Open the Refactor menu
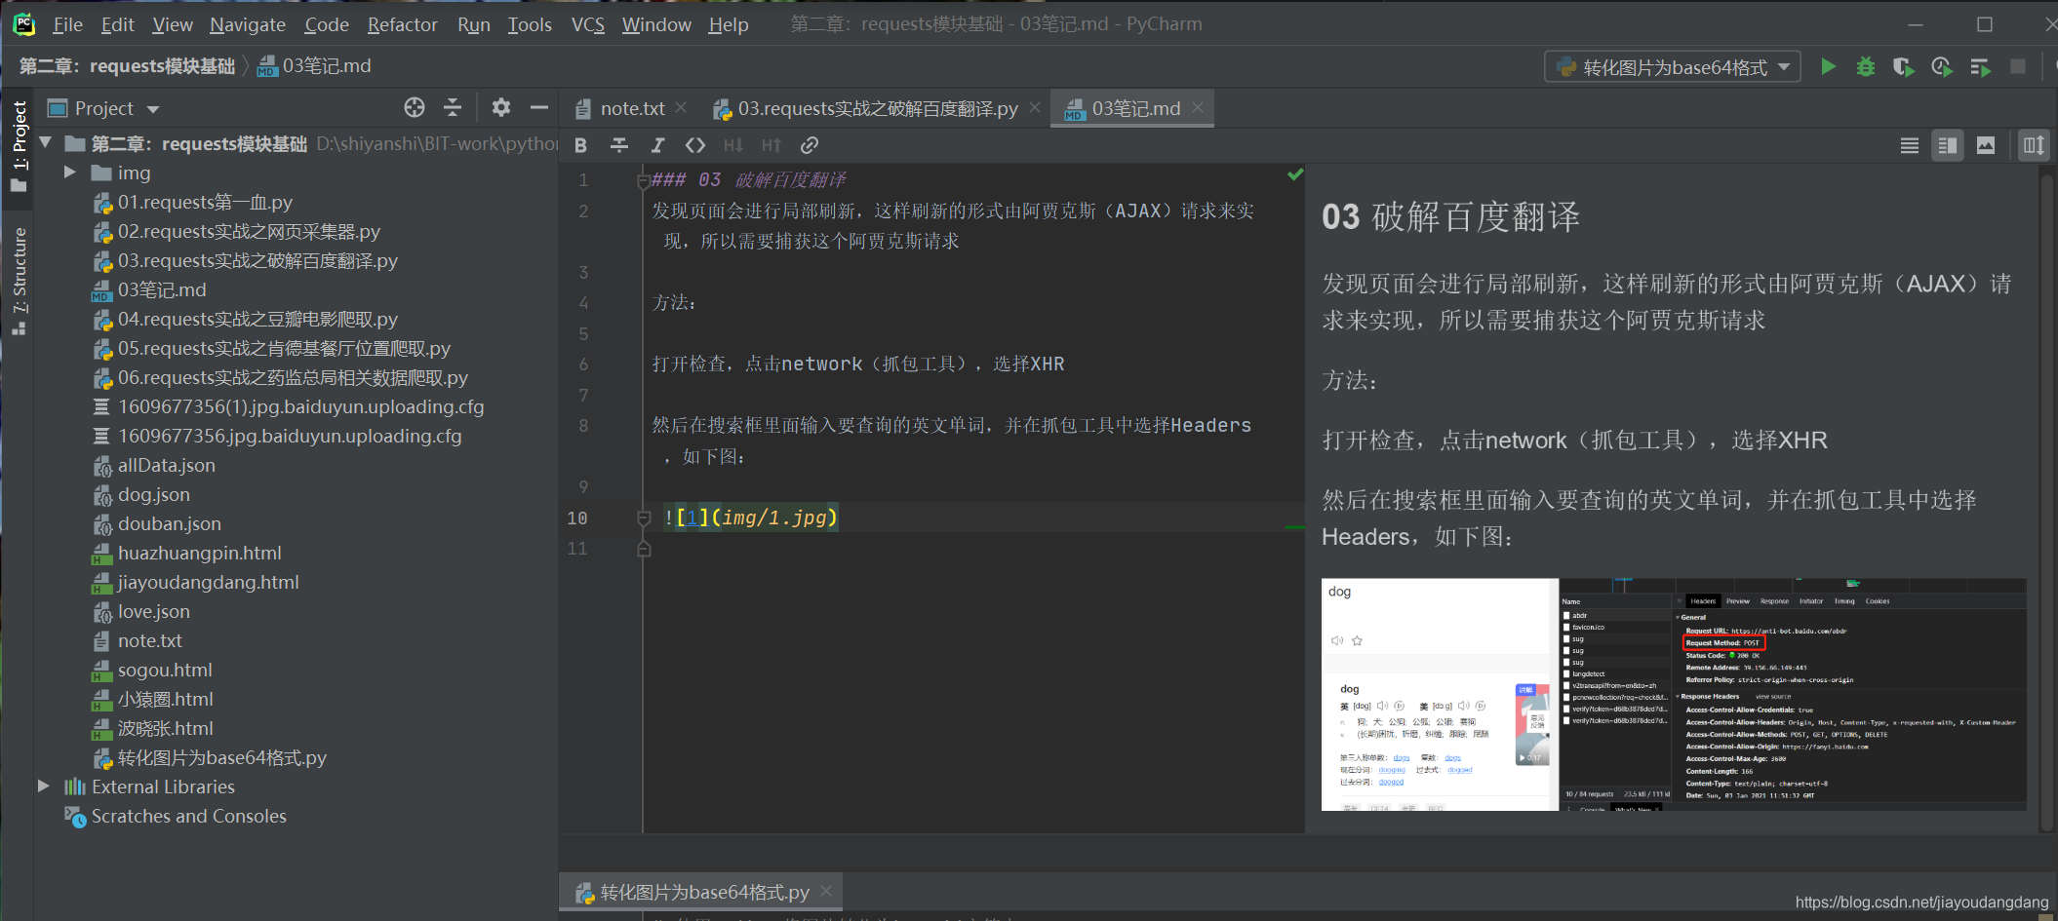The height and width of the screenshot is (921, 2058). 402,24
